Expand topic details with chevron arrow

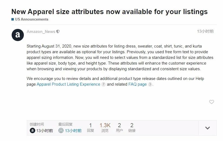(208, 128)
